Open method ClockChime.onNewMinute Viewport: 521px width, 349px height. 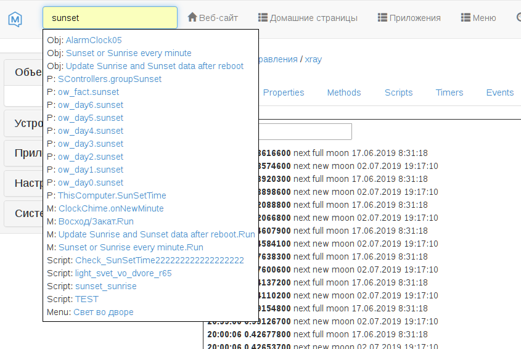pos(111,209)
